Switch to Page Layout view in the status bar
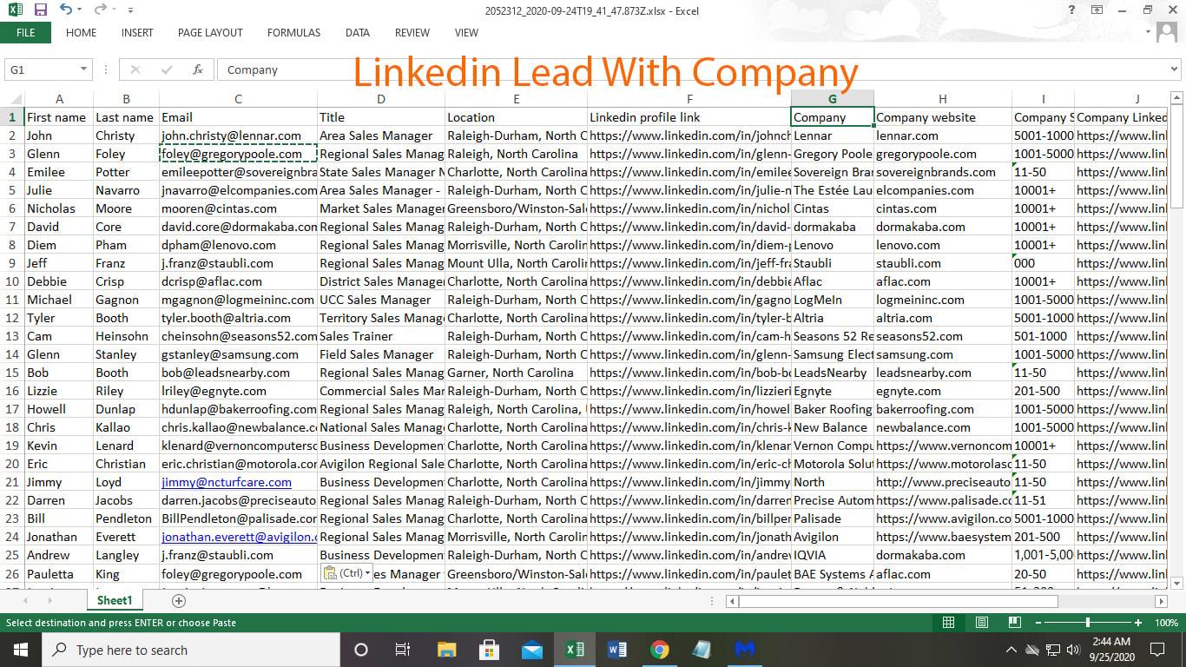1186x667 pixels. 981,623
